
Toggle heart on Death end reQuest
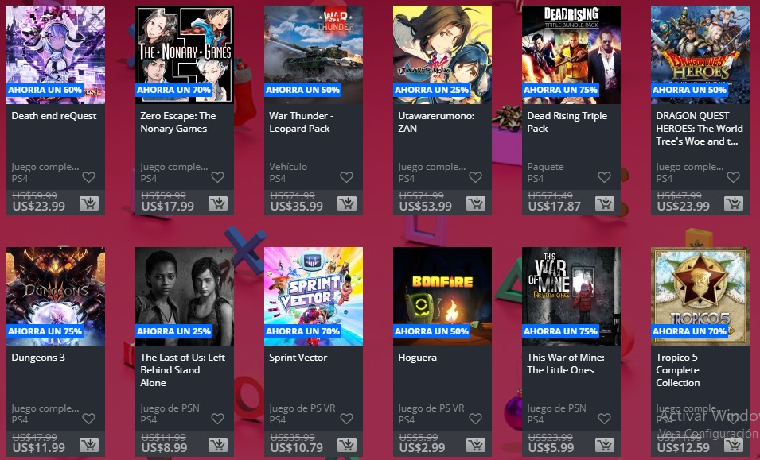(x=88, y=177)
